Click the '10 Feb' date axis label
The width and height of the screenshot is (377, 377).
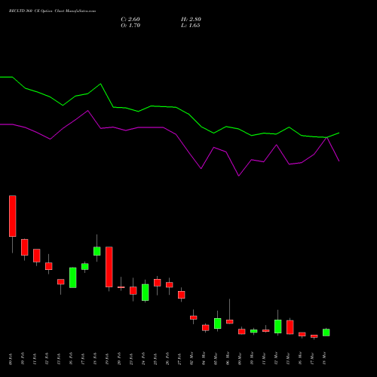pyautogui.click(x=23, y=359)
